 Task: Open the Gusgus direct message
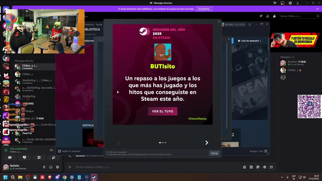(35, 111)
